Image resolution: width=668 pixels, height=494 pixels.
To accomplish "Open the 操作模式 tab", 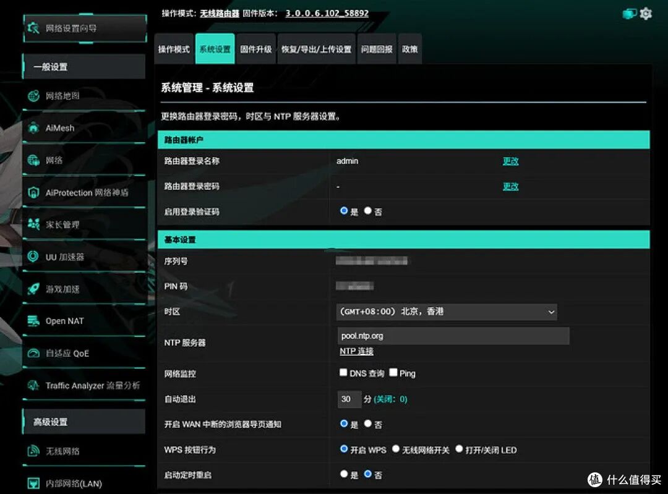I will tap(174, 49).
